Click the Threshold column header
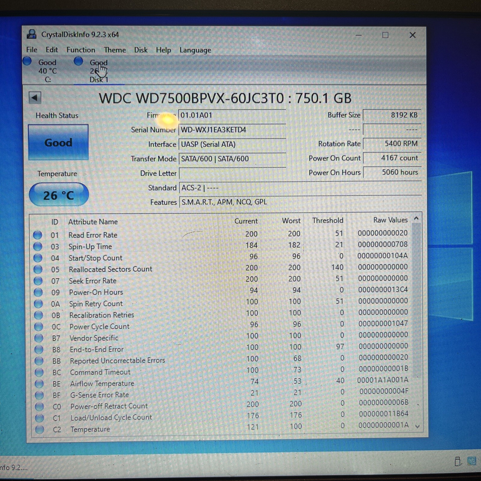Image resolution: width=481 pixels, height=481 pixels. click(x=327, y=220)
